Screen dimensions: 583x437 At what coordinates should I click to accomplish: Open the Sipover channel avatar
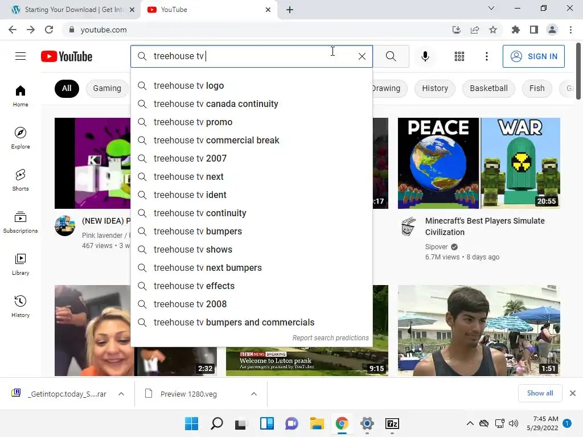pos(408,226)
